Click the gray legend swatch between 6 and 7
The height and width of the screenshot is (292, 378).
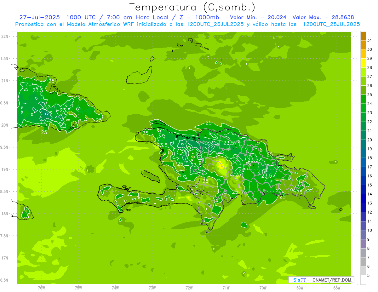(x=363, y=262)
